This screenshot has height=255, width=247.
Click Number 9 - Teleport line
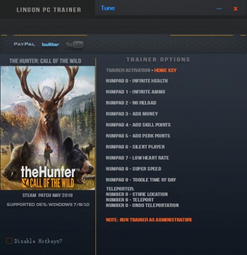coord(130,200)
